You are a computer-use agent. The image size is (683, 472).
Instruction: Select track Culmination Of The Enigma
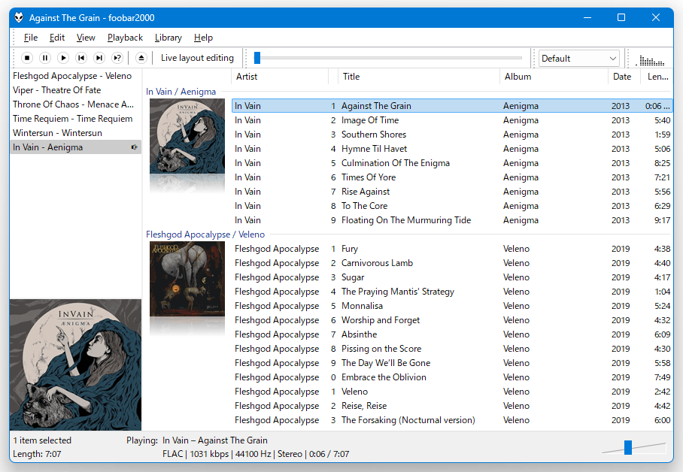coord(452,163)
